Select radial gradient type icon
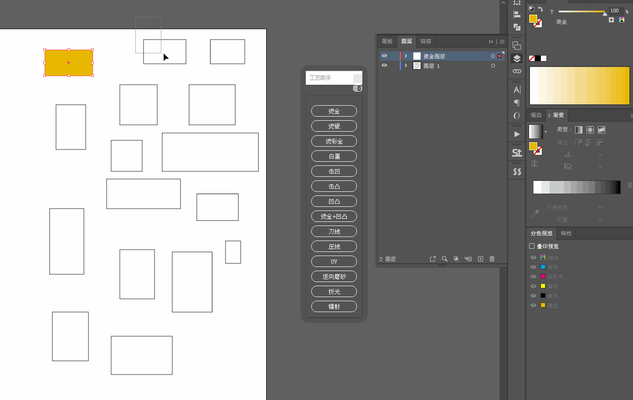The width and height of the screenshot is (633, 400). [x=590, y=130]
